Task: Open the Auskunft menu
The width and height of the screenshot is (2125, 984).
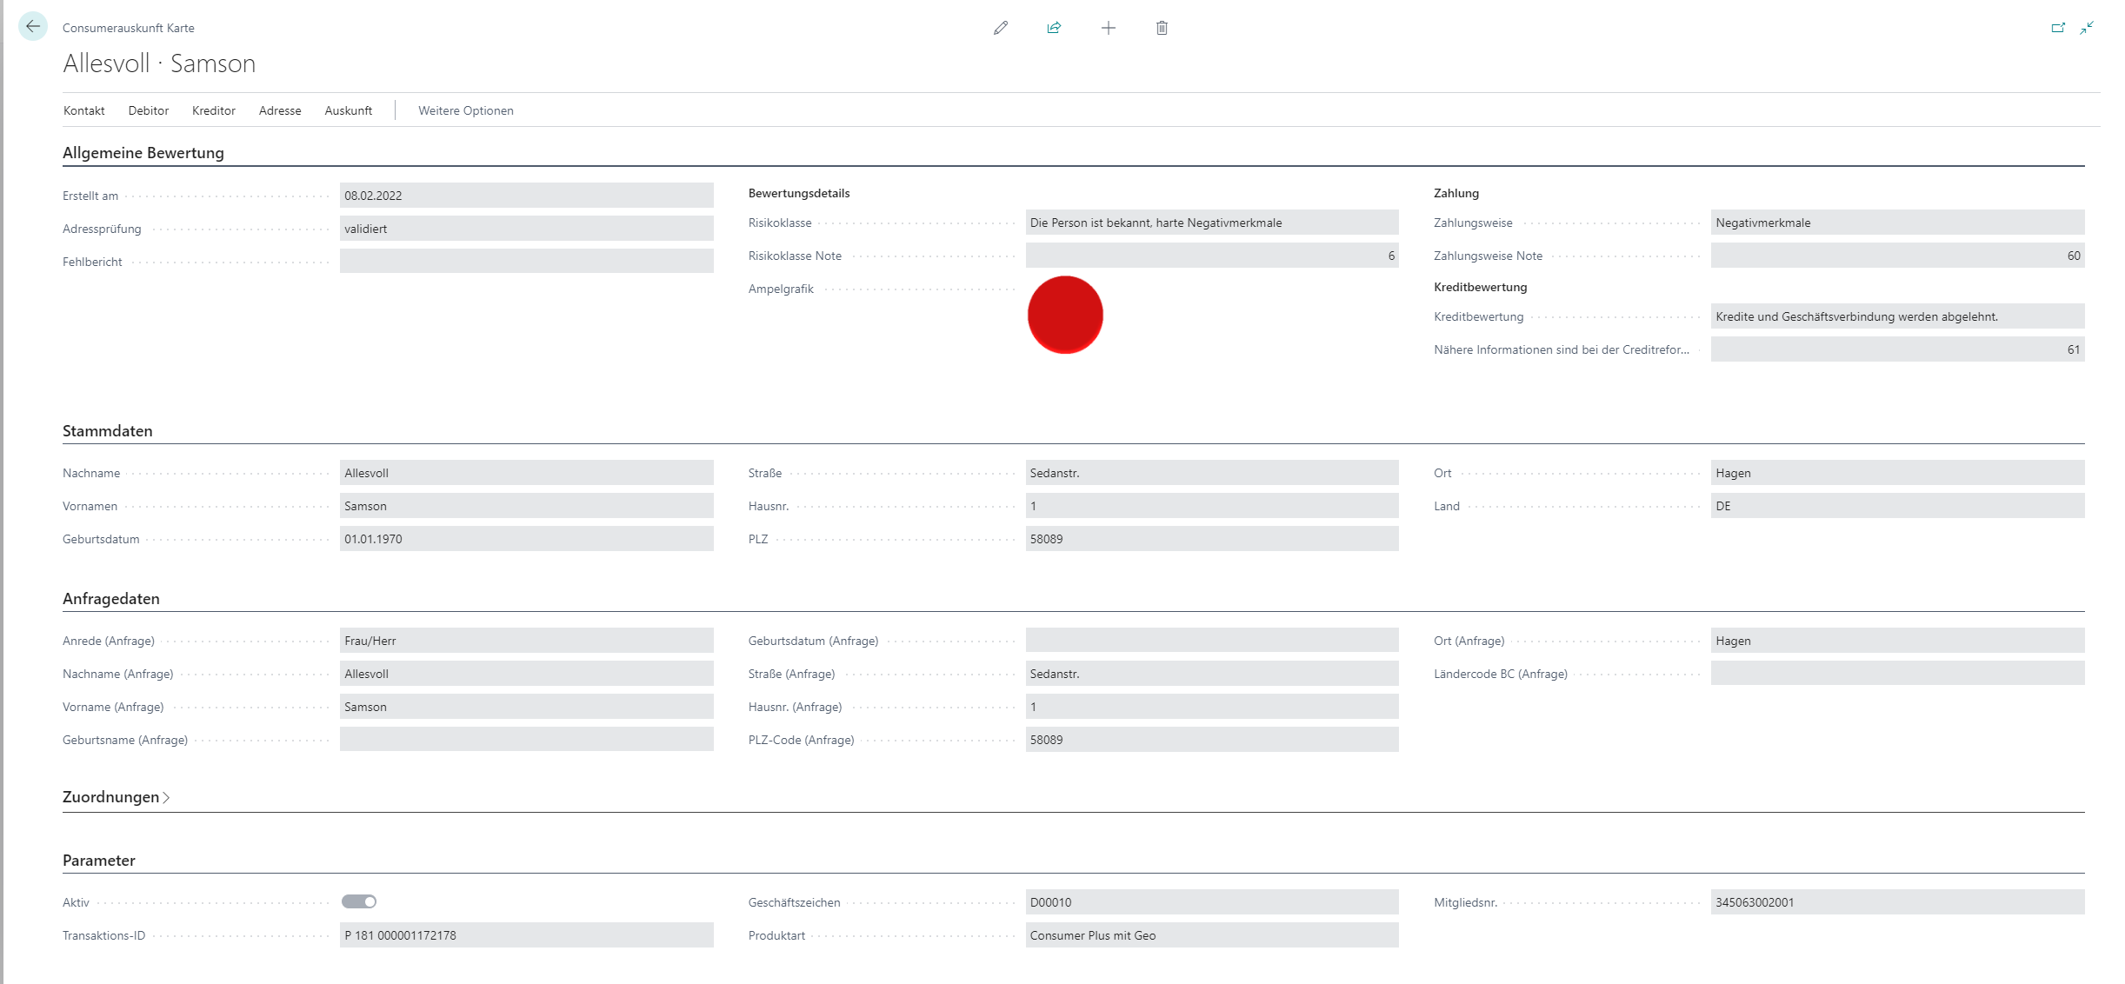Action: click(348, 110)
